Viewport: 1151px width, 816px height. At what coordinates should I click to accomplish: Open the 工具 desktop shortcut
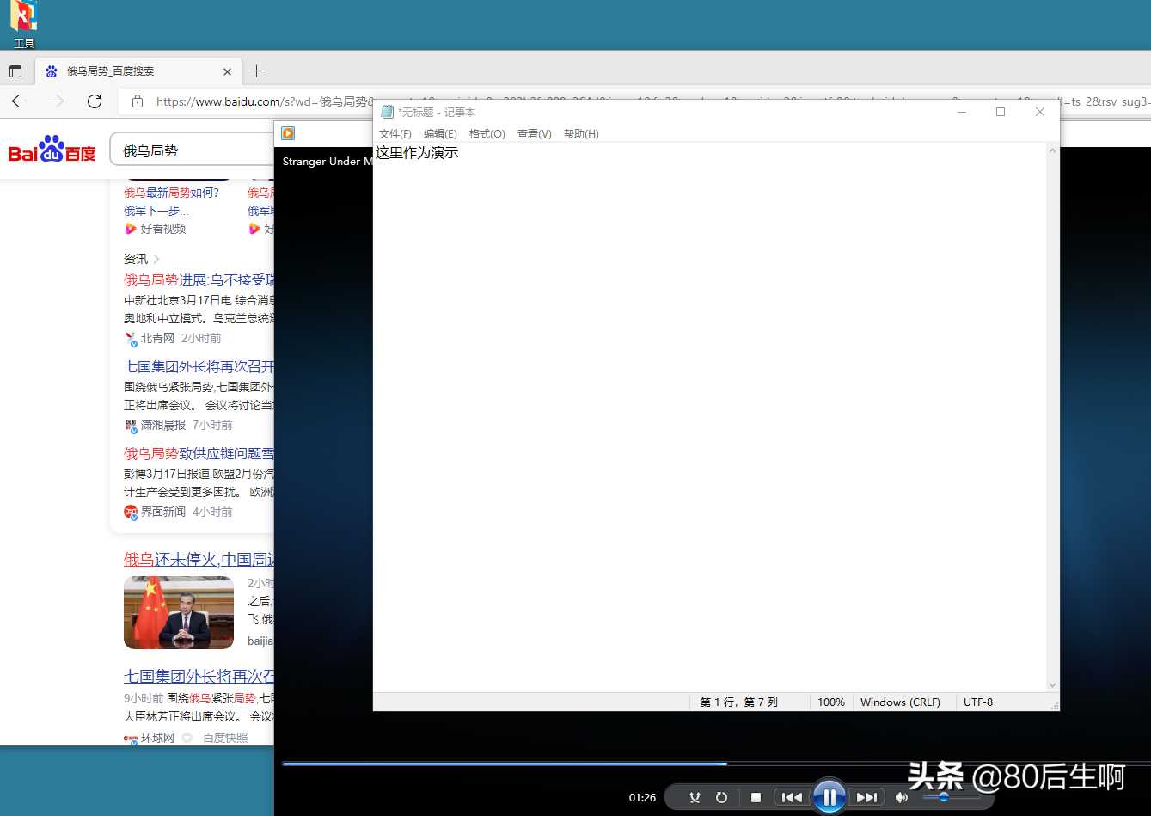point(23,24)
